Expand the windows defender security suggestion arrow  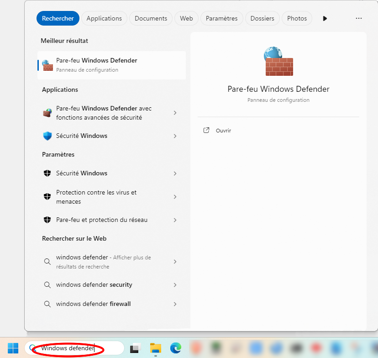pos(175,285)
